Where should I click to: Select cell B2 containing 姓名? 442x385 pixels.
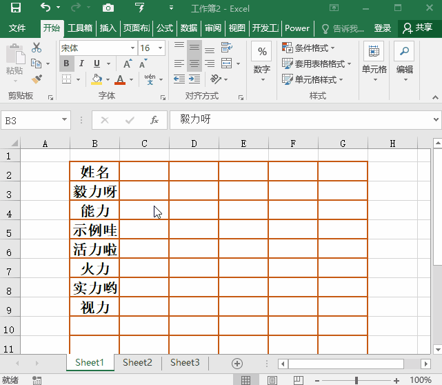tap(94, 171)
